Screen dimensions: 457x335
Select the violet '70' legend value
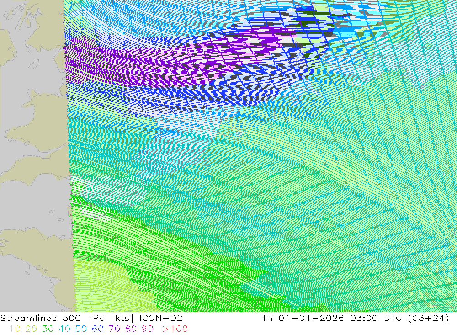(x=114, y=329)
